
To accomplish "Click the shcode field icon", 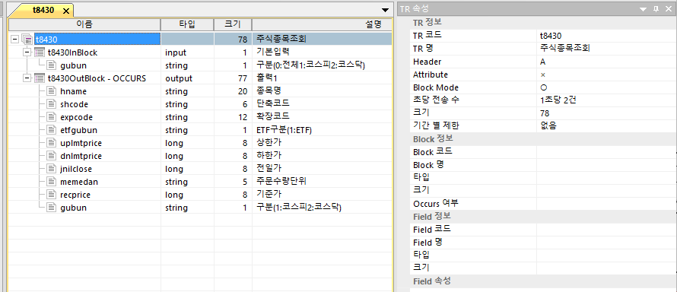I will tap(52, 104).
